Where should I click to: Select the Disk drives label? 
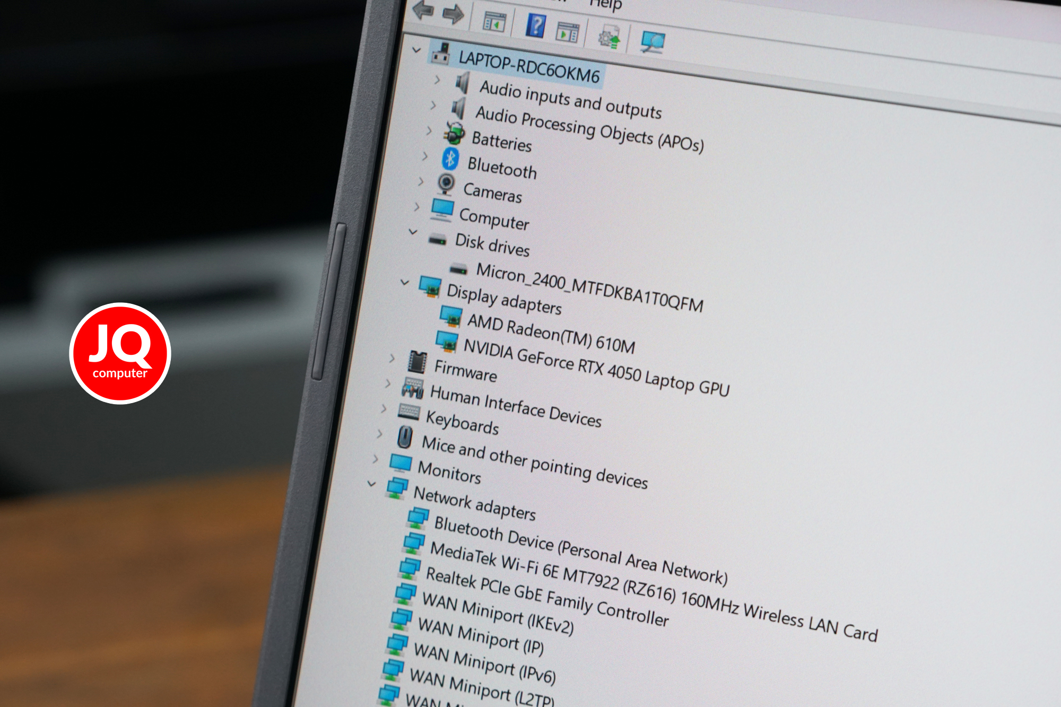click(492, 245)
